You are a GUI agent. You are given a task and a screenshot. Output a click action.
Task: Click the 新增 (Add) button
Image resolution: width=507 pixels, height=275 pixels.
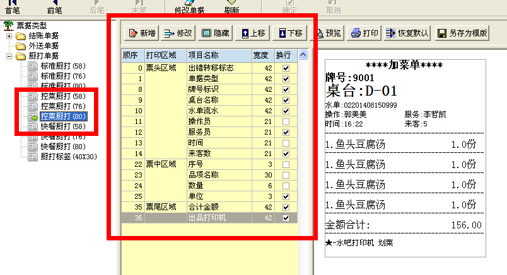[142, 33]
